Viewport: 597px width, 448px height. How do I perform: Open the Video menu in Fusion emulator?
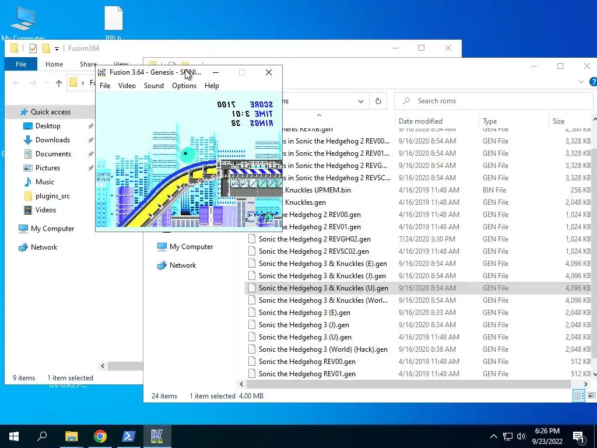[x=127, y=86]
